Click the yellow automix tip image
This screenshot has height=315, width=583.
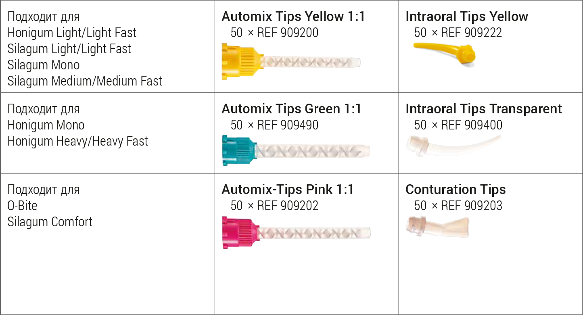pos(290,62)
